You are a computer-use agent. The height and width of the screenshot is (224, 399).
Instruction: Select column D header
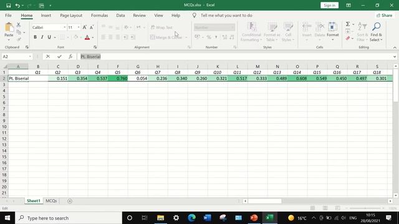coord(78,67)
